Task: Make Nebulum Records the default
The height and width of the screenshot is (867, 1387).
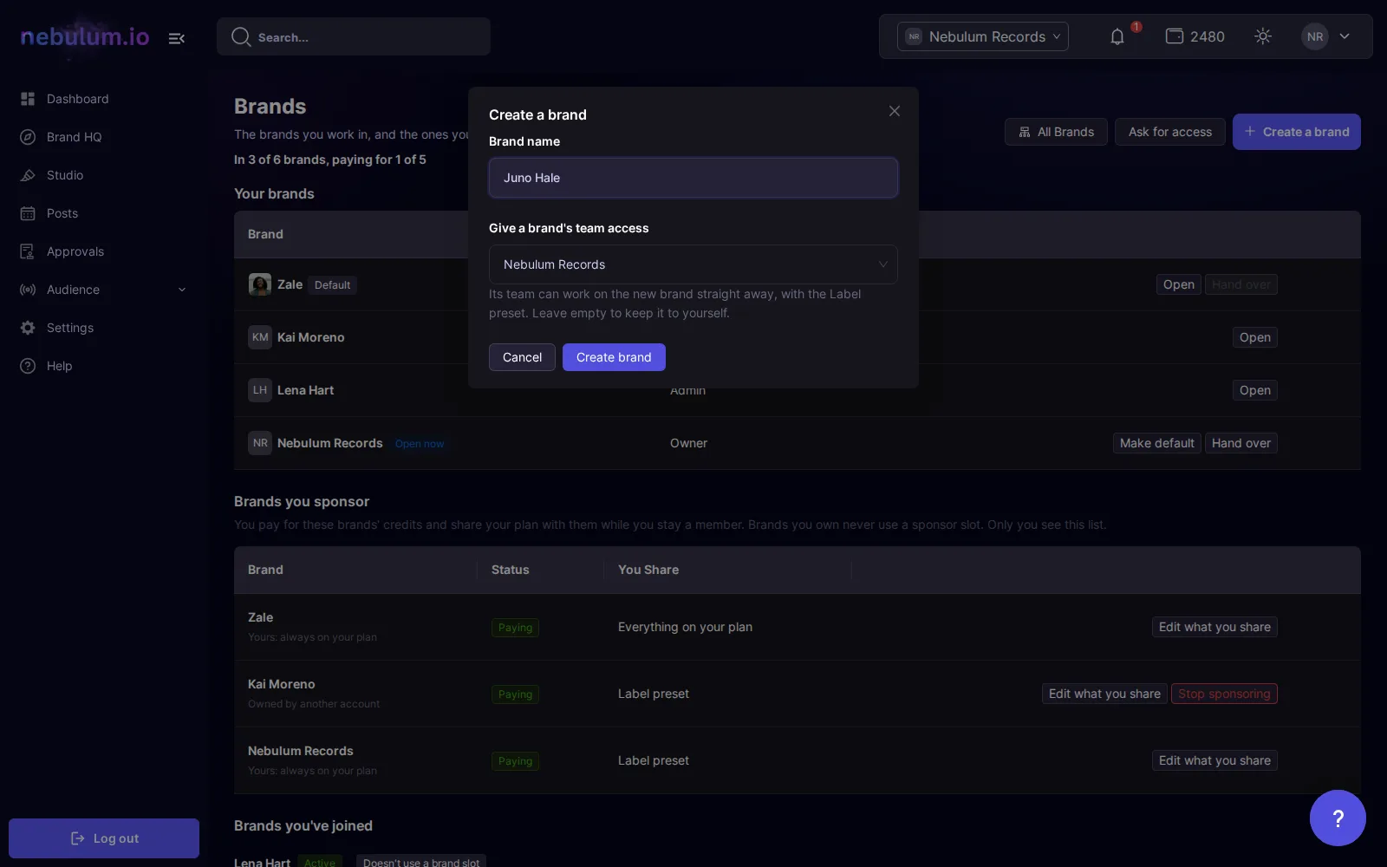Action: coord(1157,443)
